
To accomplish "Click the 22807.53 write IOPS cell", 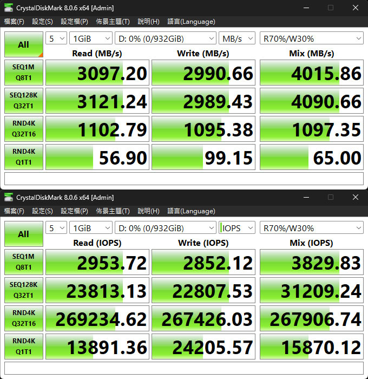I will (203, 290).
